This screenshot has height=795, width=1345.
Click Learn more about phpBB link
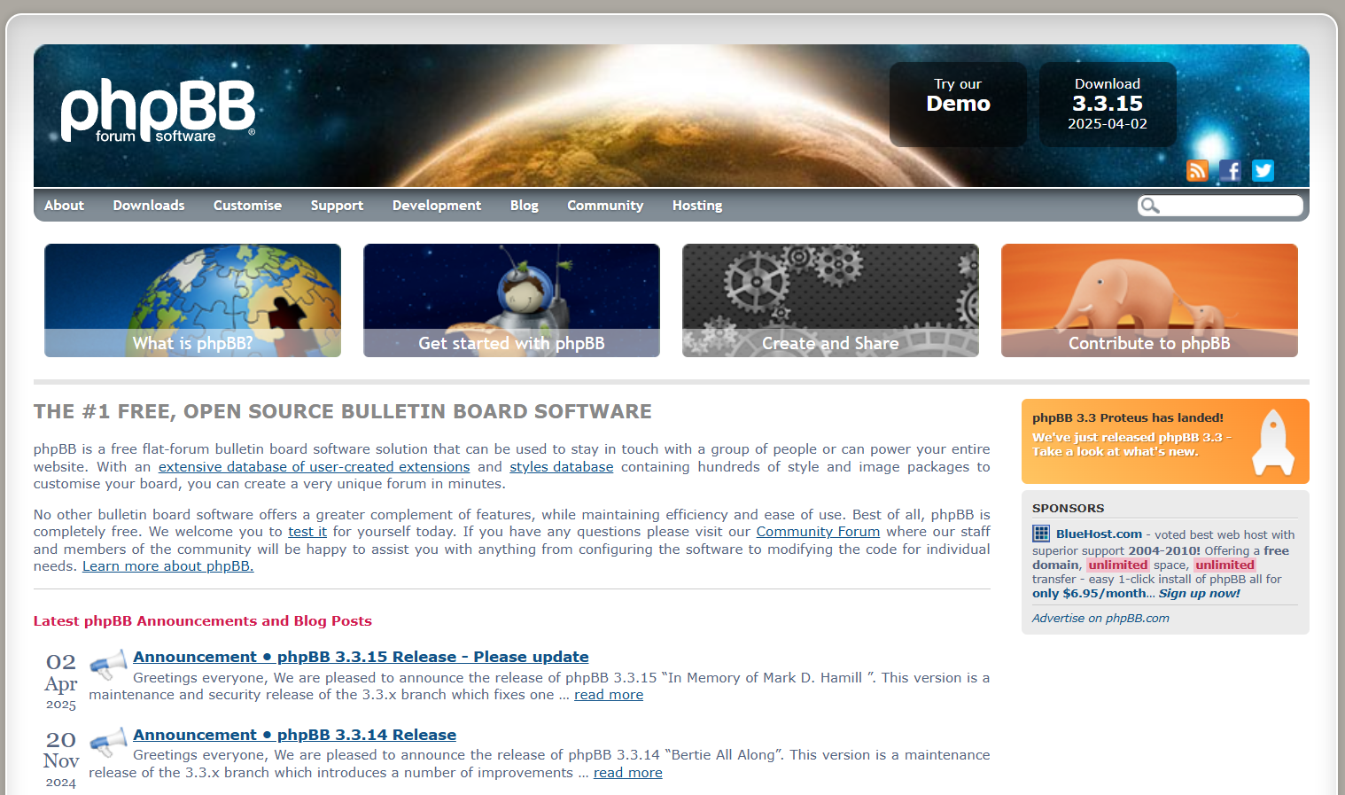click(x=167, y=566)
